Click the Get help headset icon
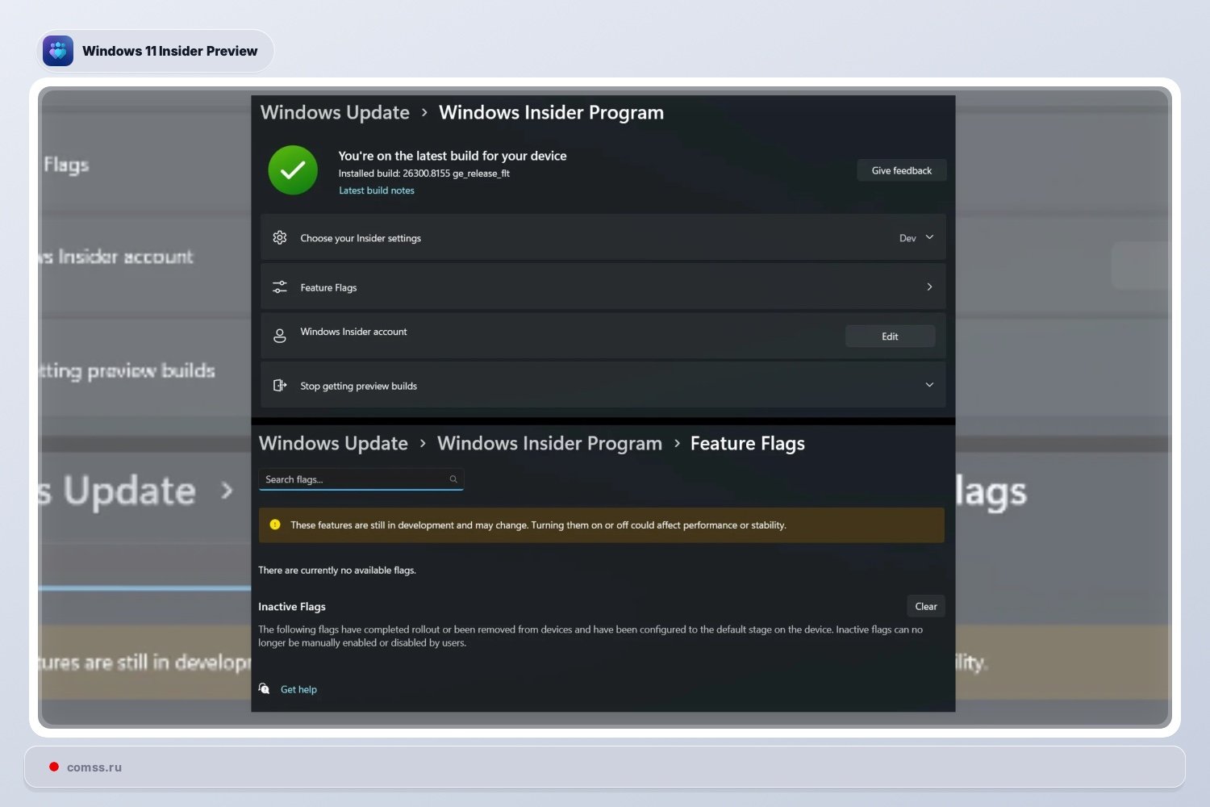 (x=265, y=689)
